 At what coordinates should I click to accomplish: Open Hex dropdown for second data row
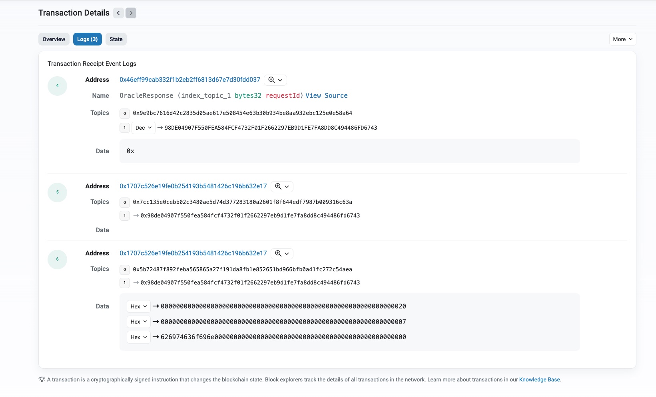coord(138,322)
